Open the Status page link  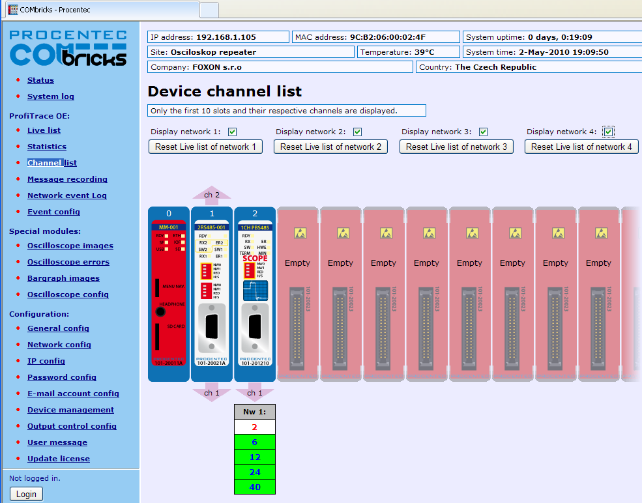40,80
